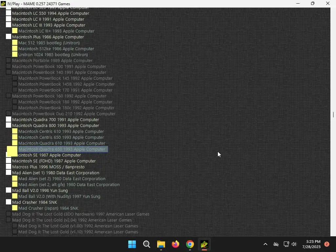The height and width of the screenshot is (252, 336).
Task: Open the clock and date panel
Action: point(311,244)
